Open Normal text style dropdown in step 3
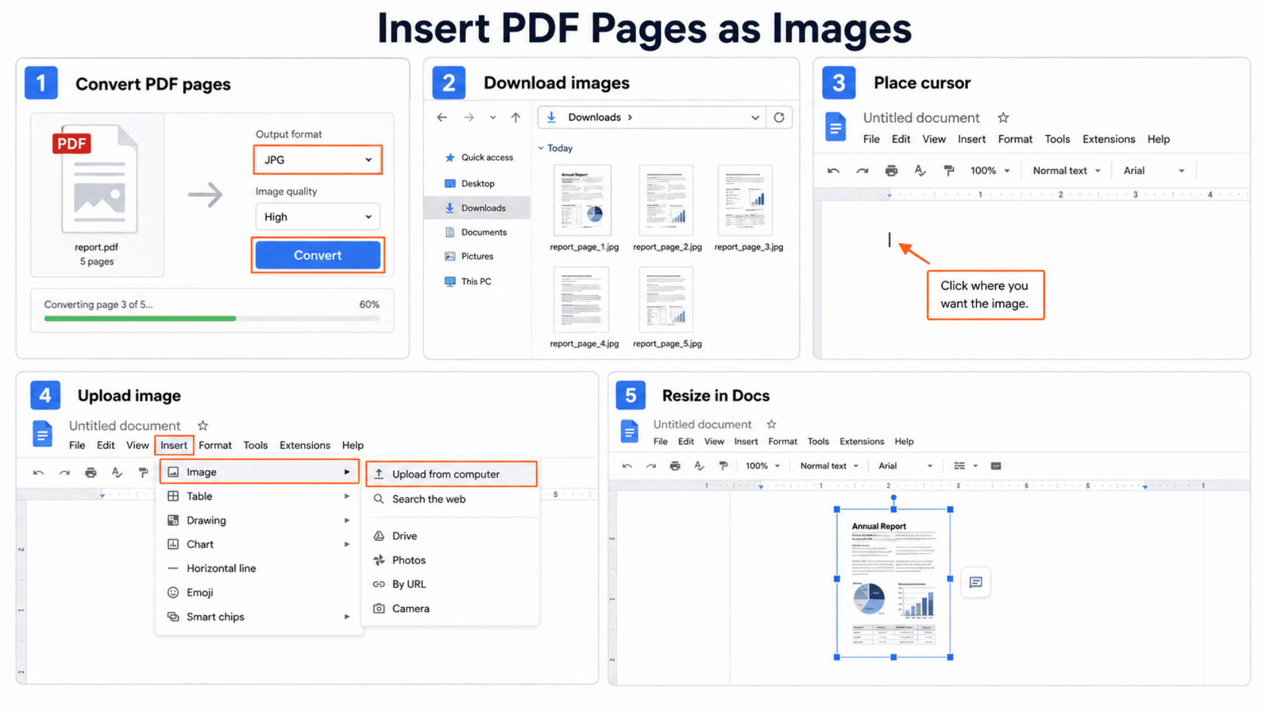The width and height of the screenshot is (1266, 712). click(1067, 171)
